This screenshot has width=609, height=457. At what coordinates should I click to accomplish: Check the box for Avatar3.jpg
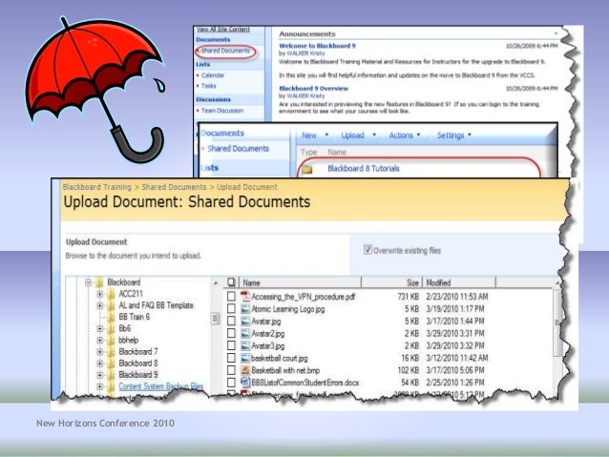(231, 345)
